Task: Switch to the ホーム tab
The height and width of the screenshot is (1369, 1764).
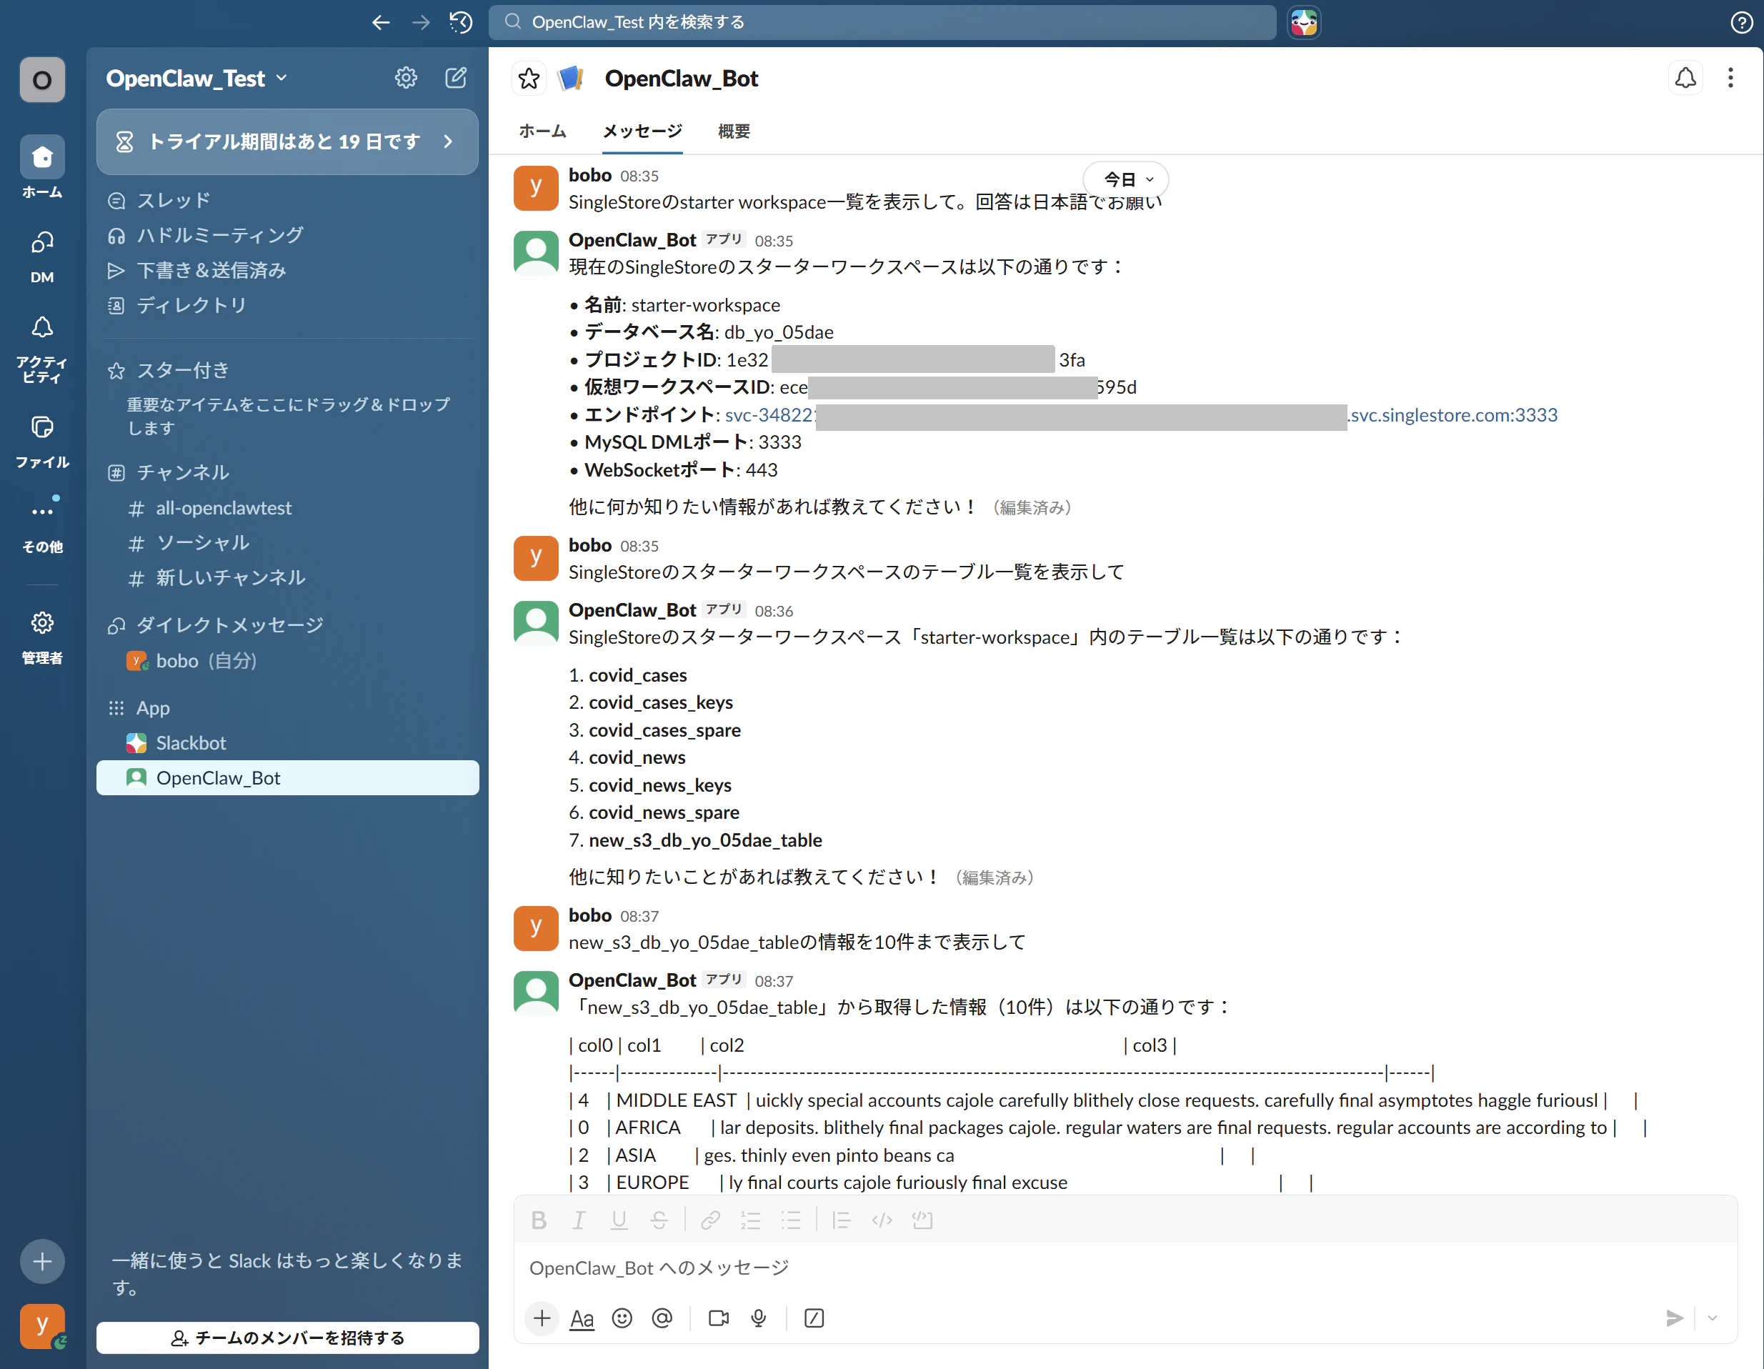Action: [x=543, y=131]
